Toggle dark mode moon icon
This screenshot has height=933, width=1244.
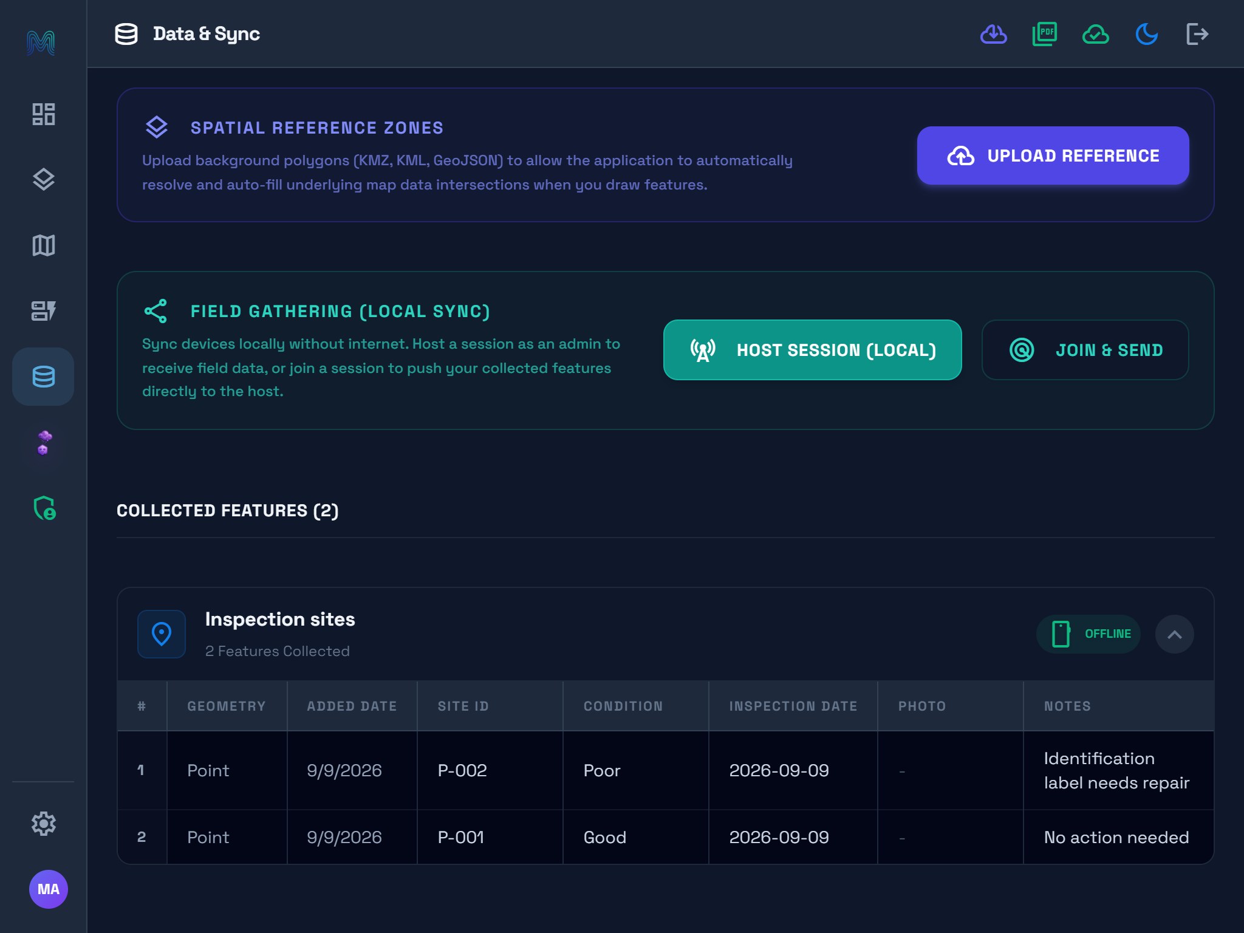(1147, 34)
